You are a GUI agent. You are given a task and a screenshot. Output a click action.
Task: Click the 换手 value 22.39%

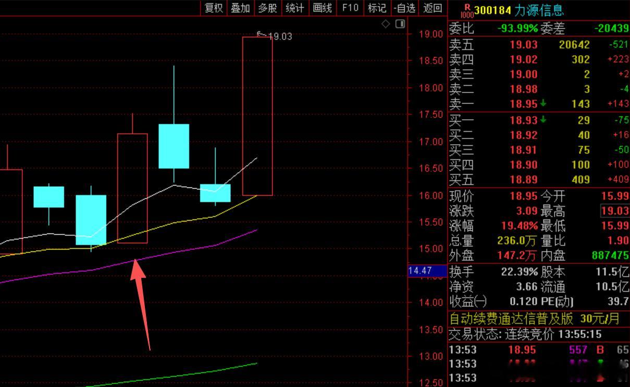[519, 272]
